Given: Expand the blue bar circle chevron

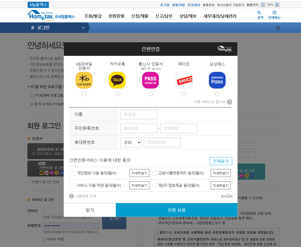Looking at the screenshot, I should coord(278,28).
